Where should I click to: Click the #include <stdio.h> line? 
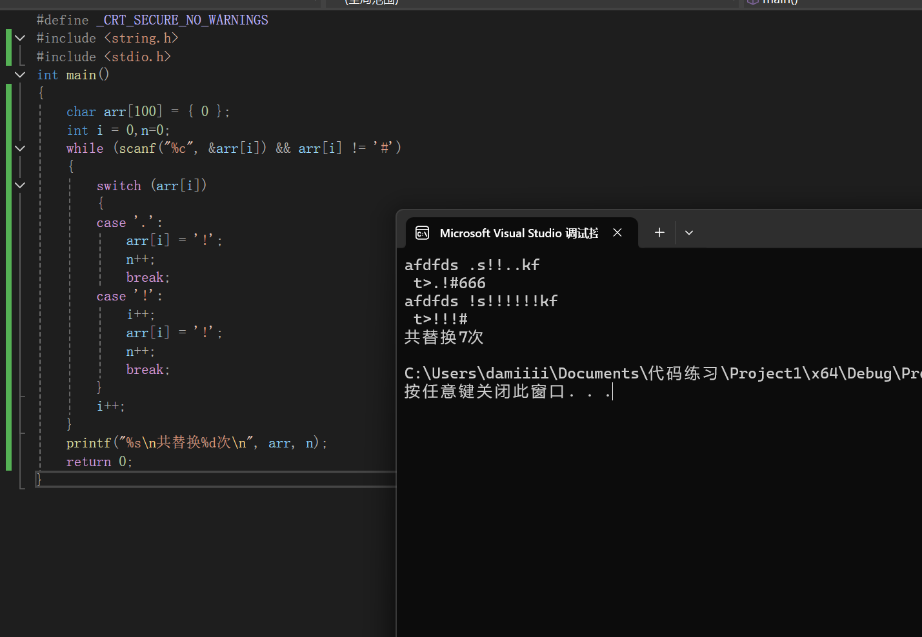tap(103, 57)
